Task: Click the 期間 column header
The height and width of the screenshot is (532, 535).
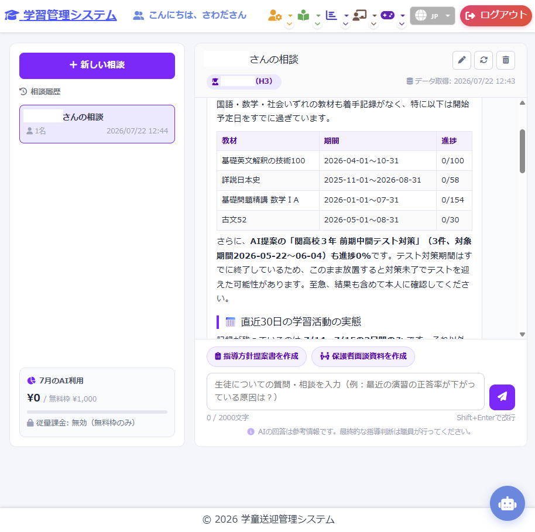Action: tap(378, 141)
